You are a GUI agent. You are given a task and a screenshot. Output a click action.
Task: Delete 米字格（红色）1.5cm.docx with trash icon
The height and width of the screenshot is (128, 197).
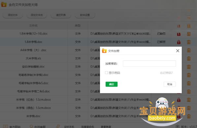click(189, 100)
